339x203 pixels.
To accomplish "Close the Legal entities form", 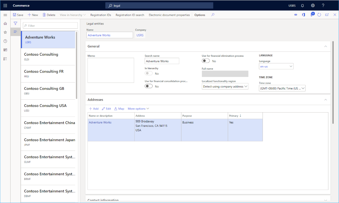I will click(335, 15).
